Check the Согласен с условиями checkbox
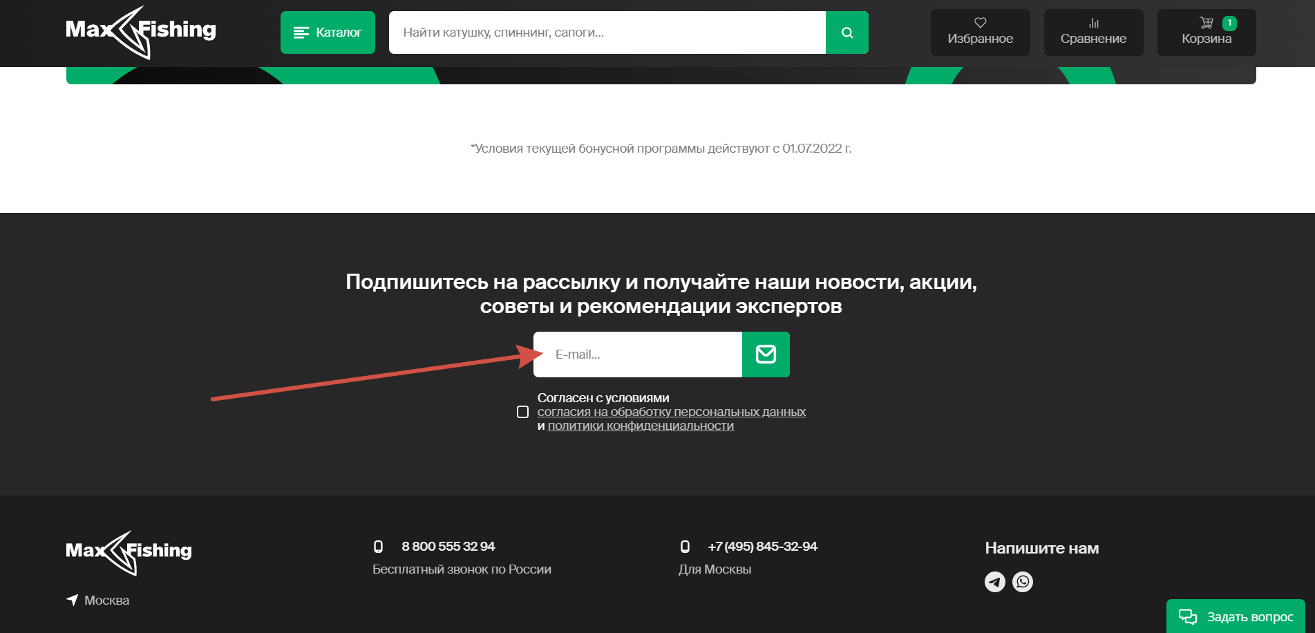 [x=523, y=412]
